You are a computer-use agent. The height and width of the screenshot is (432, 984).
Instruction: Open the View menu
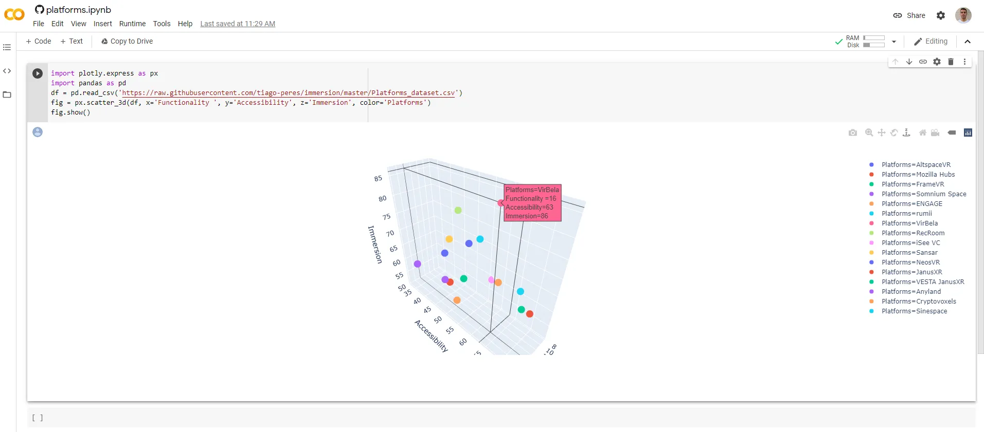tap(79, 24)
